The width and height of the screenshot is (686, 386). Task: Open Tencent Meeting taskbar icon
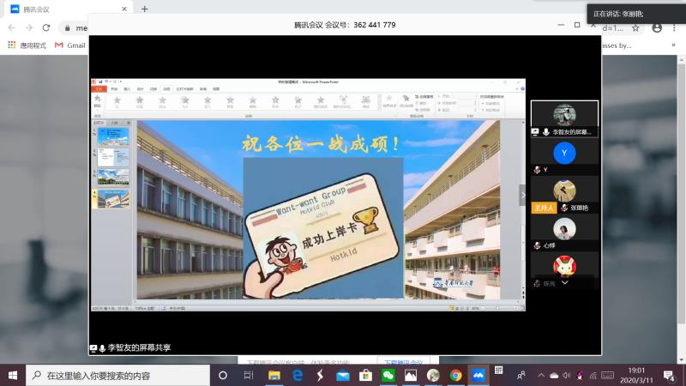pos(478,375)
